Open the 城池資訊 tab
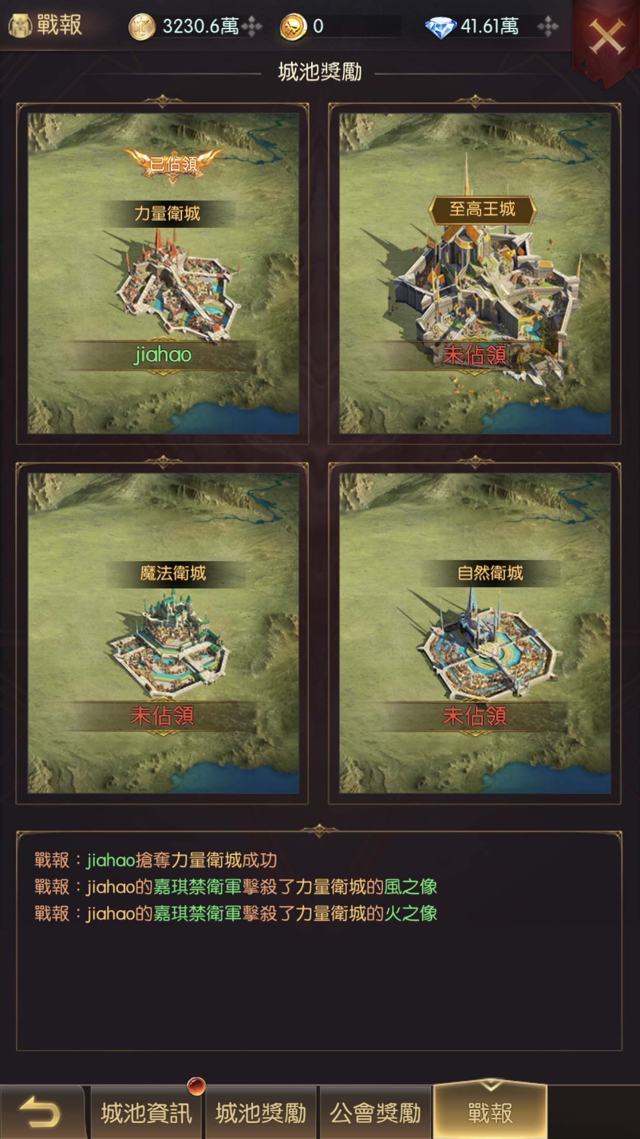Screen dimensions: 640x1139 146,1113
